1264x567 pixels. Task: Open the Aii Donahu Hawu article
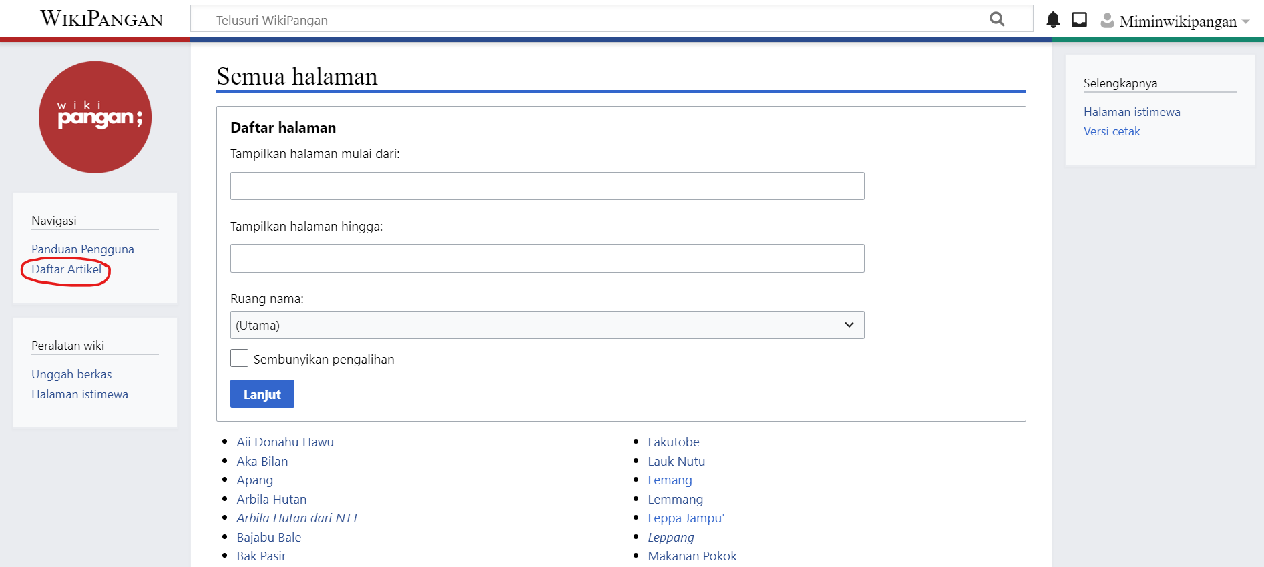(x=285, y=442)
